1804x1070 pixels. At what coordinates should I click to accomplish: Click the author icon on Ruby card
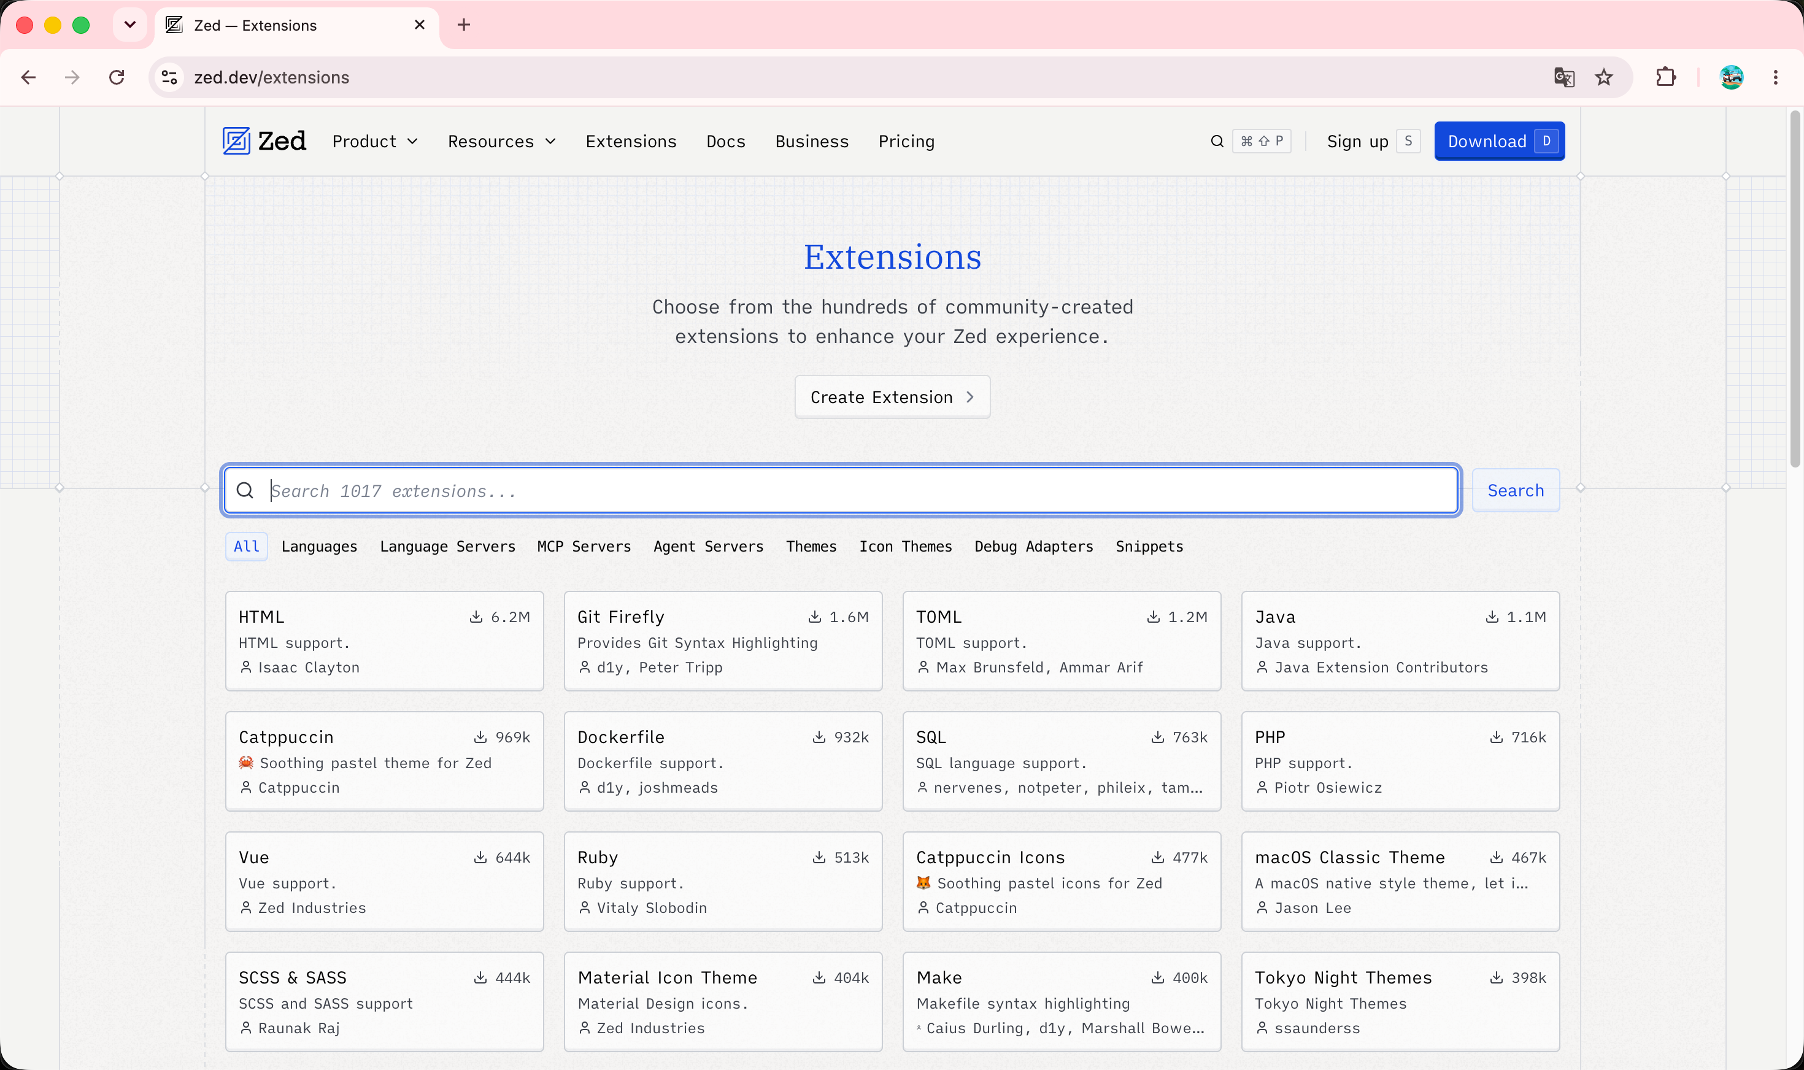pos(585,908)
